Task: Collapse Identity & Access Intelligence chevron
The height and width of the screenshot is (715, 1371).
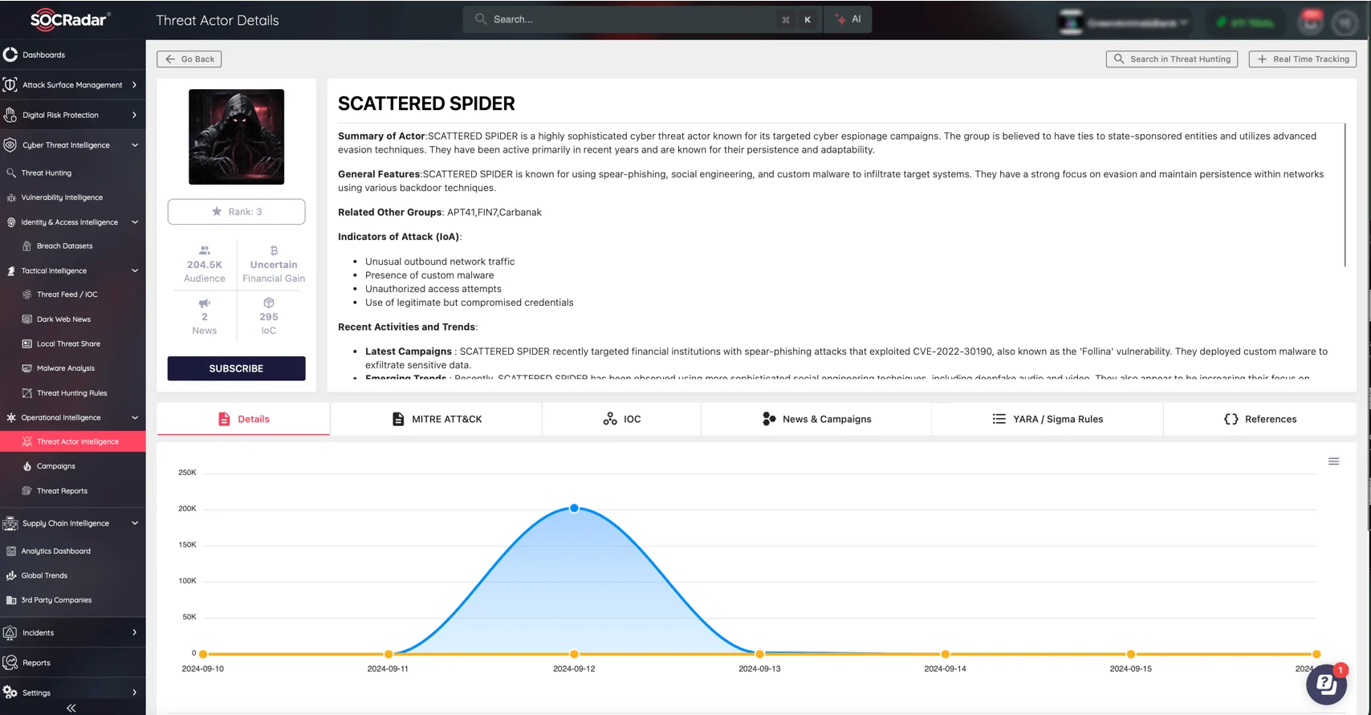Action: 134,222
